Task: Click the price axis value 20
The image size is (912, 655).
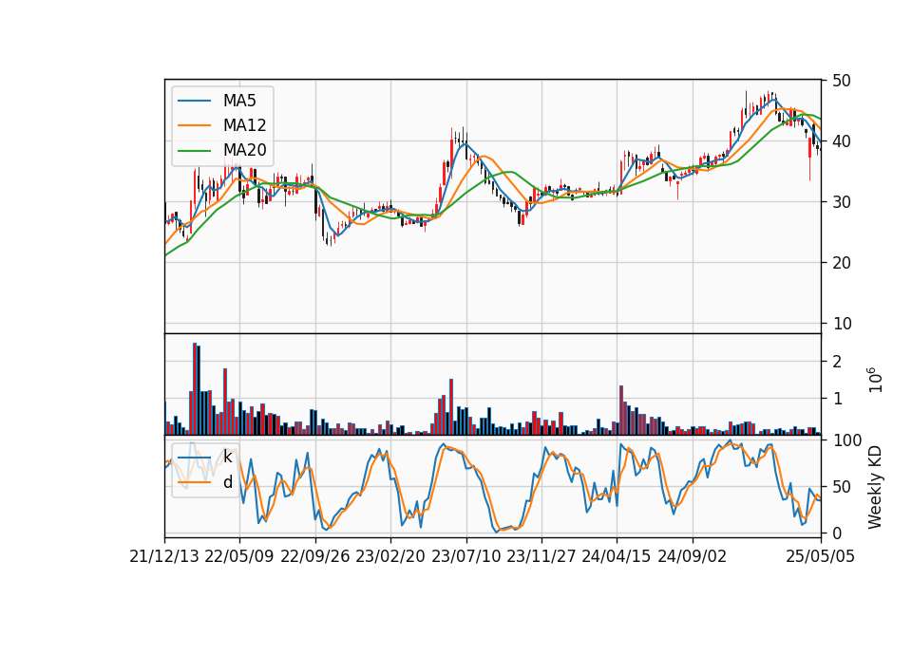Action: pos(842,263)
